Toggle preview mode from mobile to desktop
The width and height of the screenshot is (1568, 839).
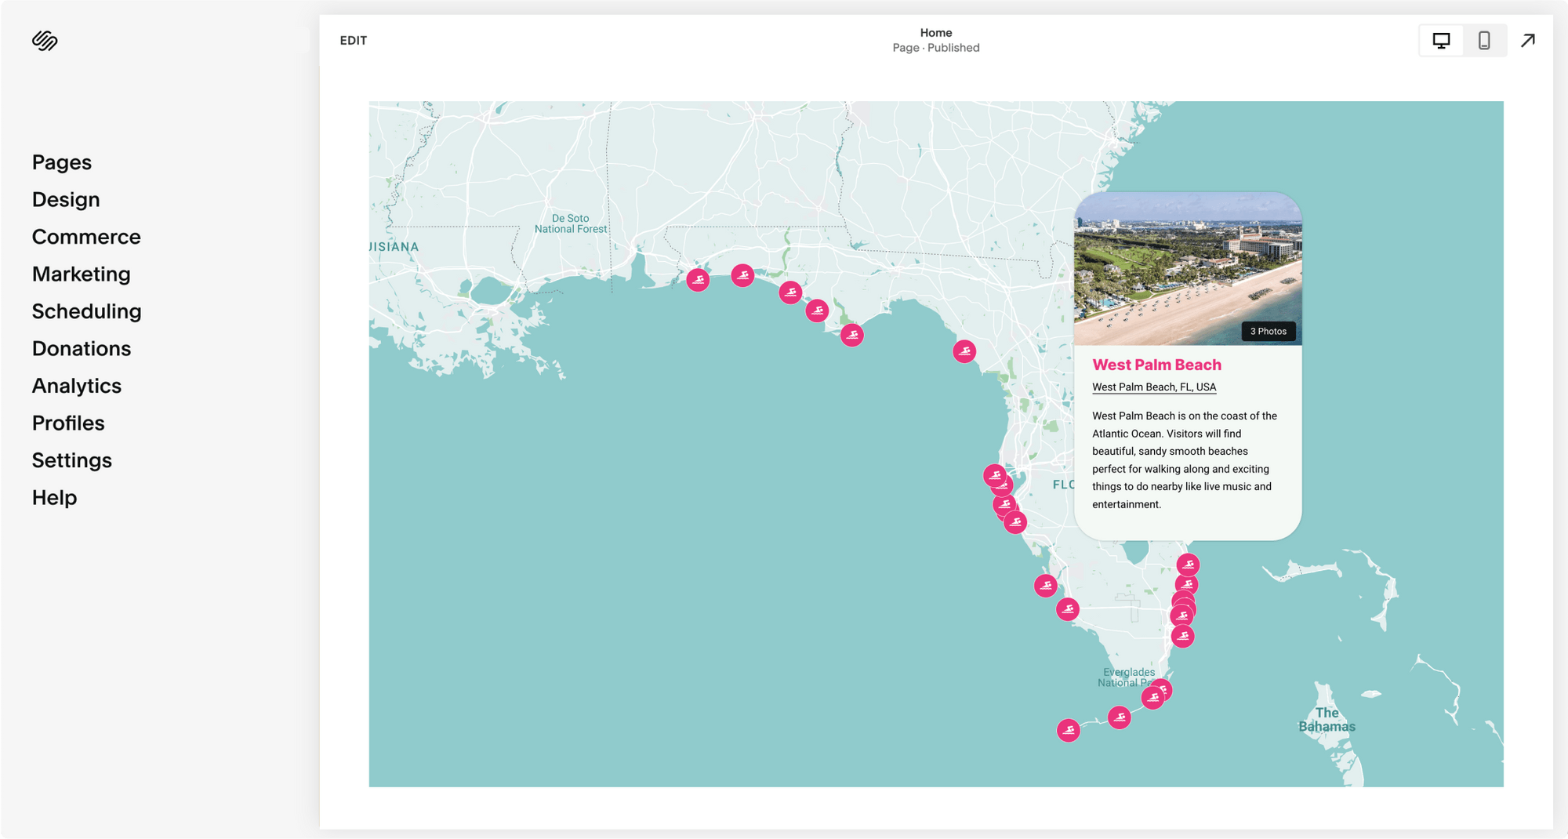(x=1441, y=40)
